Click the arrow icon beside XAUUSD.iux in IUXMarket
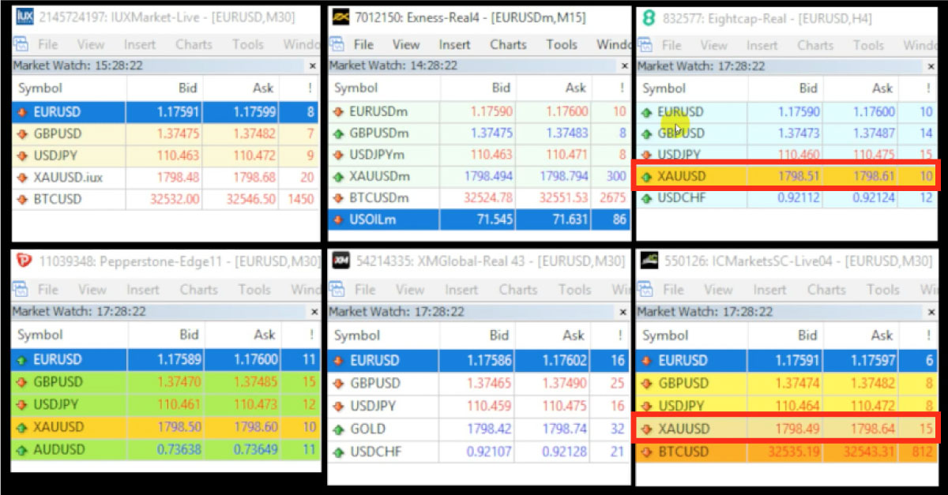 click(x=23, y=178)
